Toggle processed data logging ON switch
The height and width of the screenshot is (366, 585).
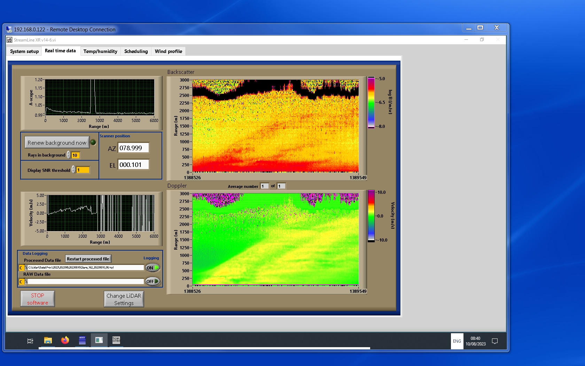pos(153,268)
